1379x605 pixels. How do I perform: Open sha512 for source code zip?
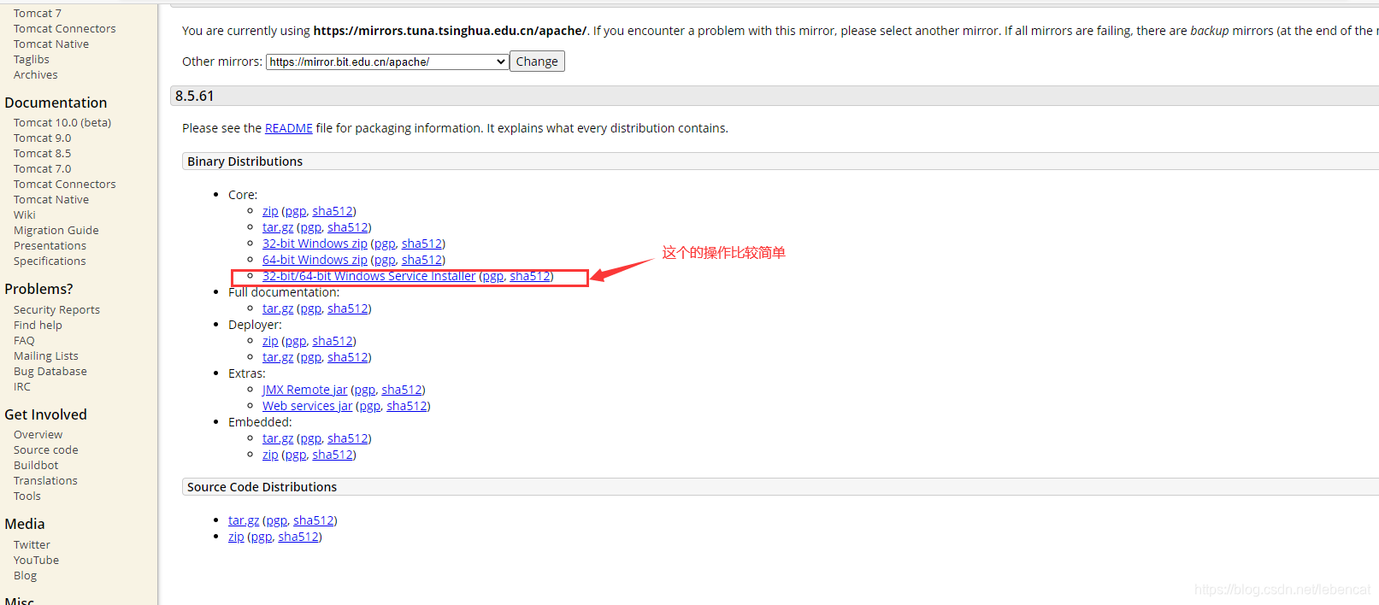(x=298, y=537)
